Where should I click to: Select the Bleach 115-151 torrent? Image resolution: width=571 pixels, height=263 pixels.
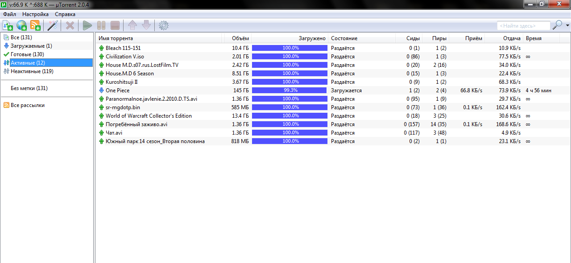tap(333, 48)
